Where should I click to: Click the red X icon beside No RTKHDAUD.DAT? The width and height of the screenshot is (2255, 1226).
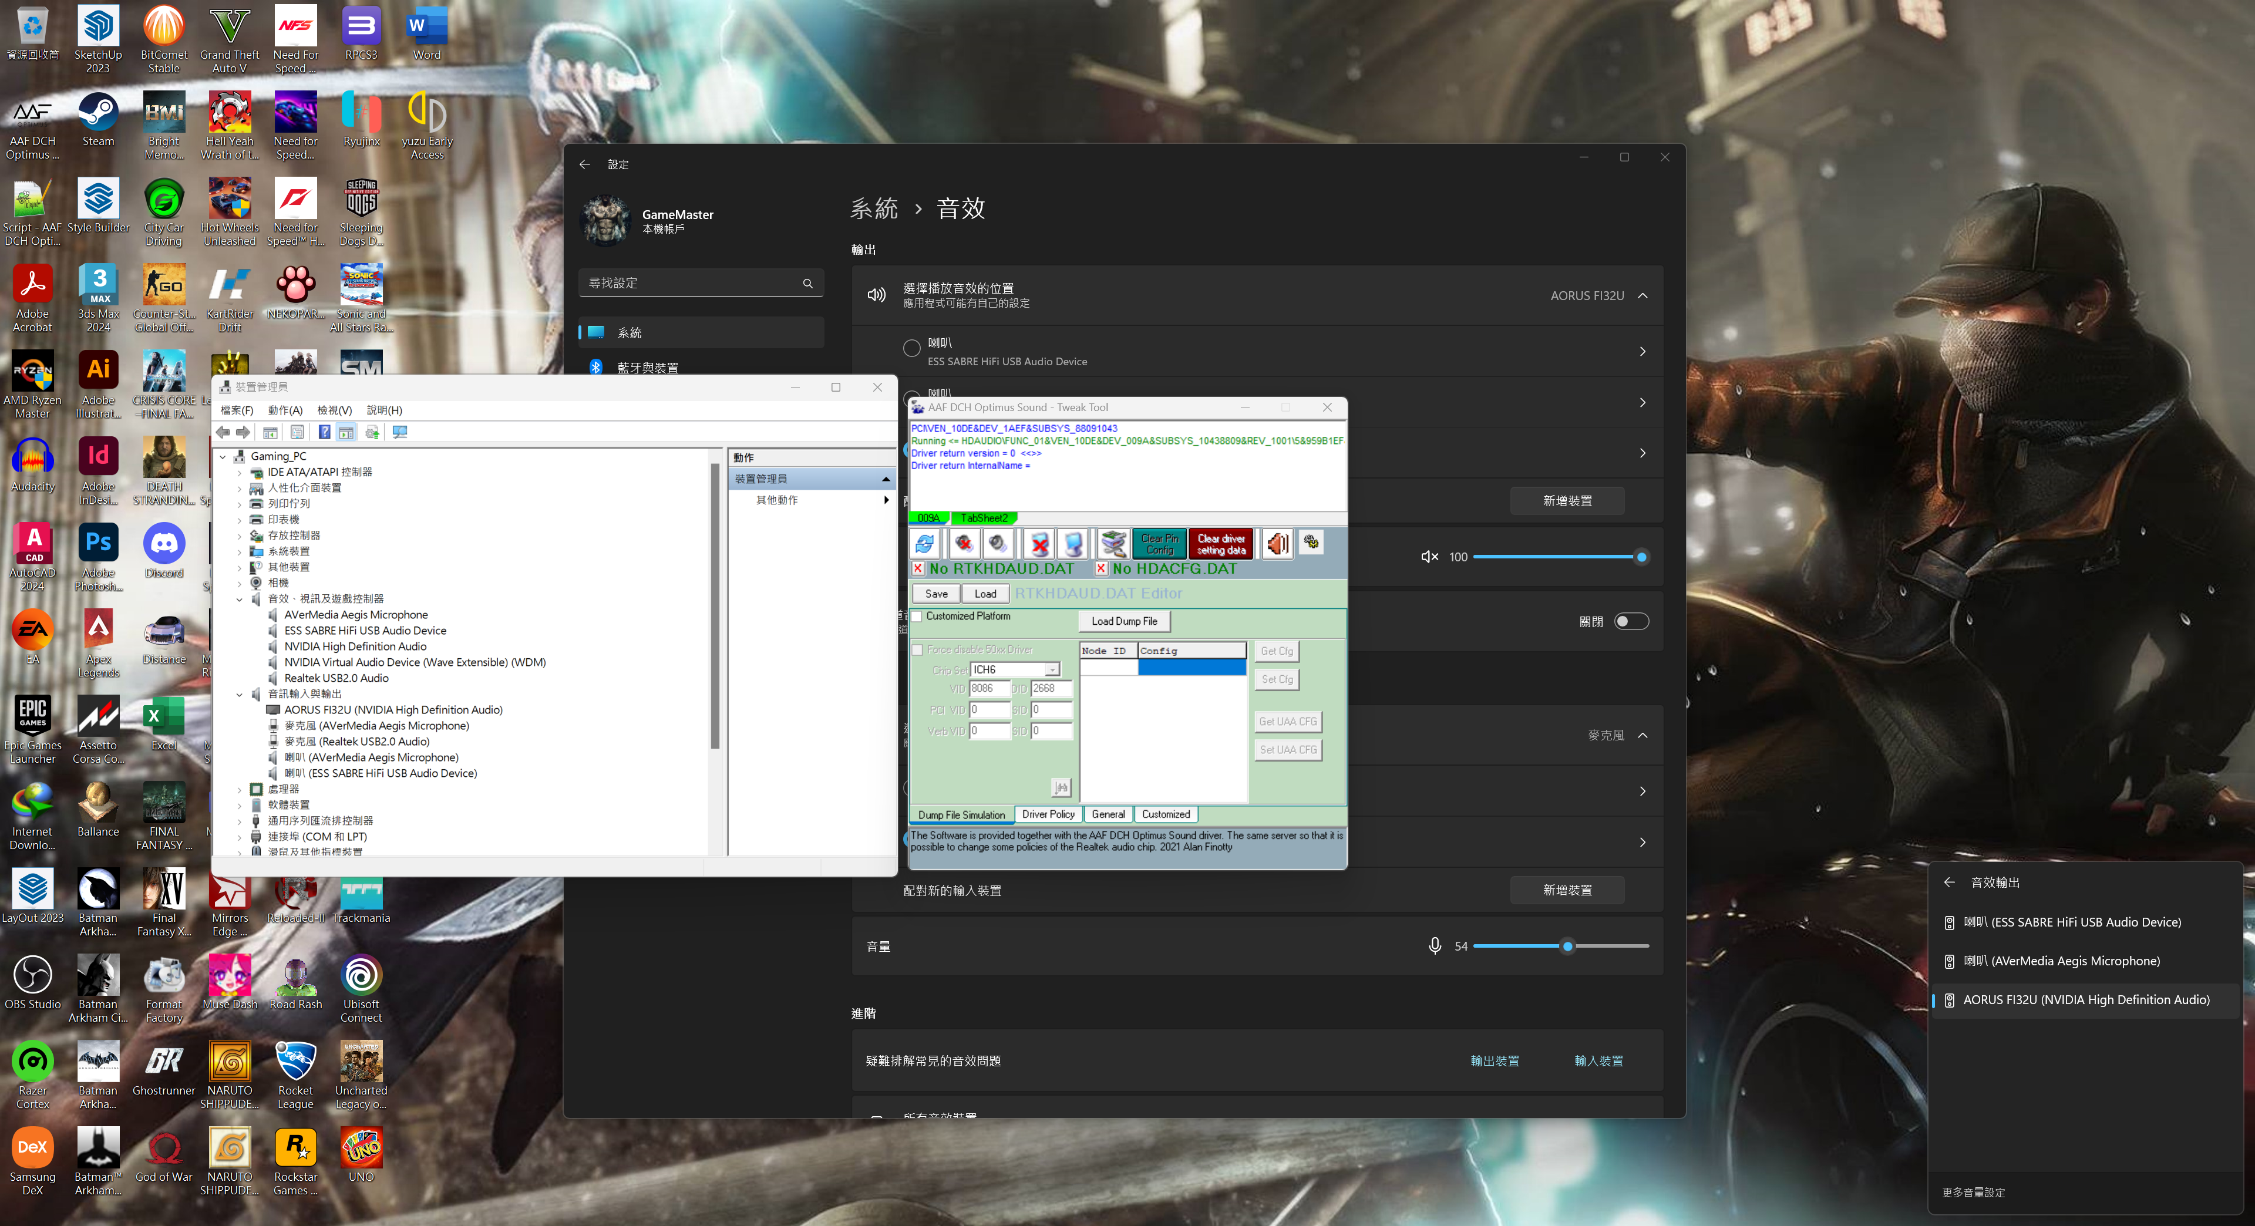(917, 569)
